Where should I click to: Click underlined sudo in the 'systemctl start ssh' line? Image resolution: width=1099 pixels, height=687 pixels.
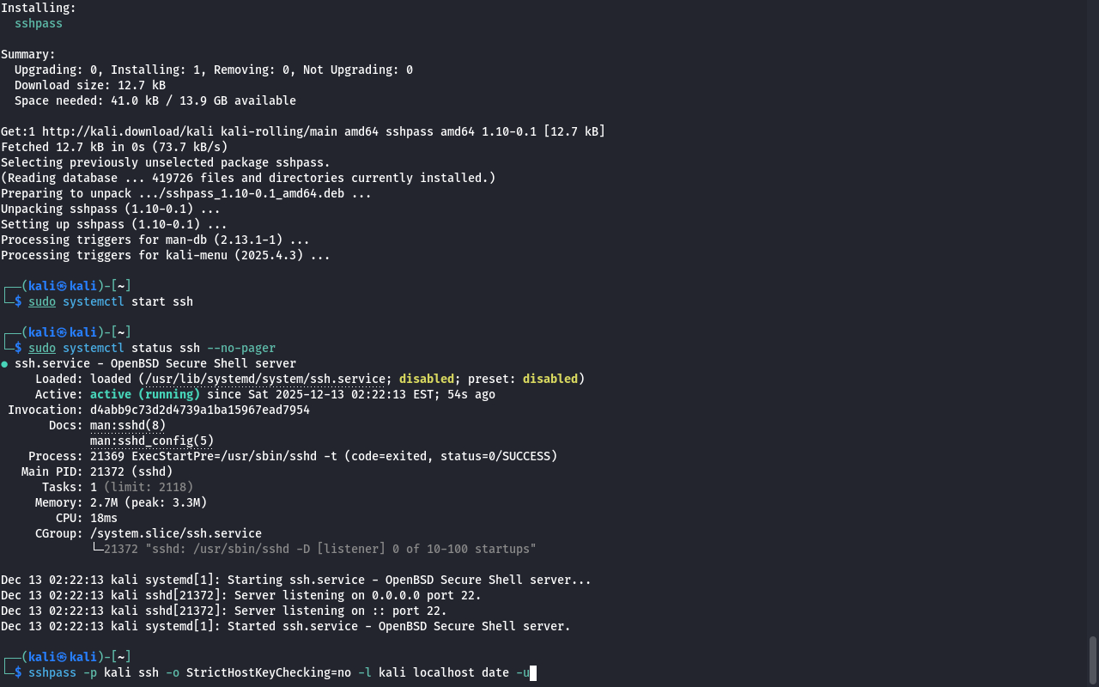(x=42, y=301)
